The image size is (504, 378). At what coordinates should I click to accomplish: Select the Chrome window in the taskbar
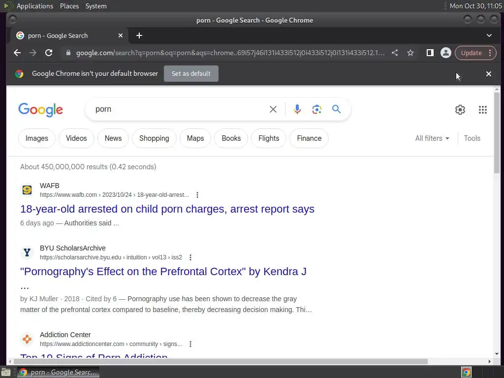[58, 372]
